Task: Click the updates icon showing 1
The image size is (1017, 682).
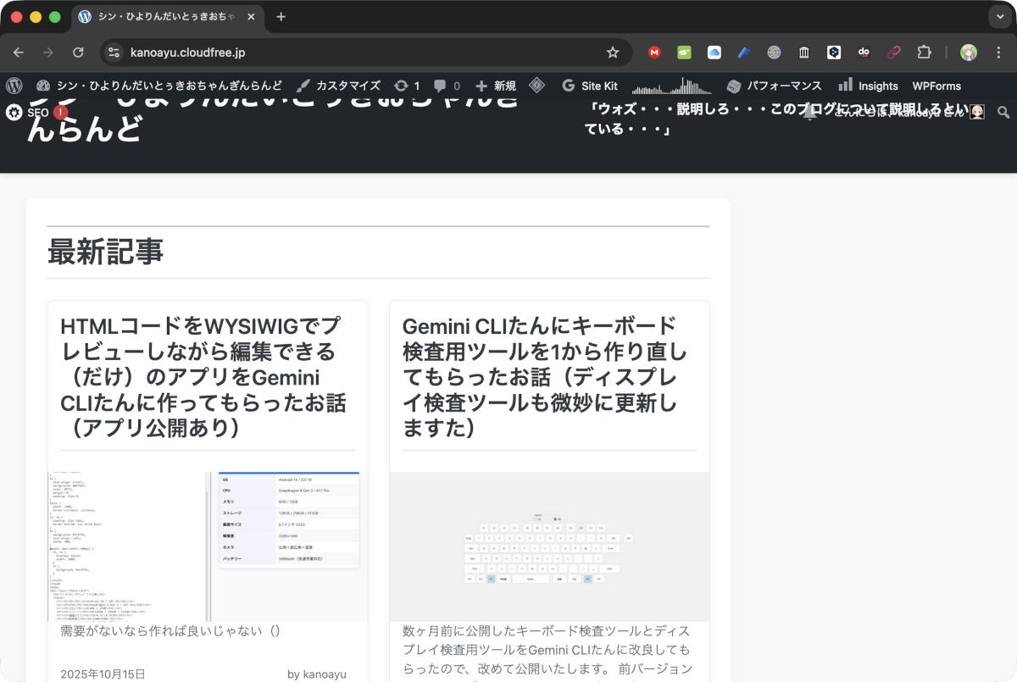Action: [x=407, y=86]
